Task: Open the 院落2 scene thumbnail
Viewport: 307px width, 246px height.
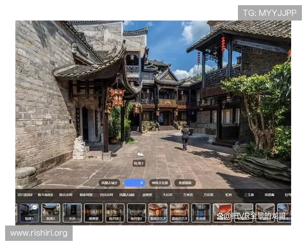Action: pyautogui.click(x=51, y=213)
